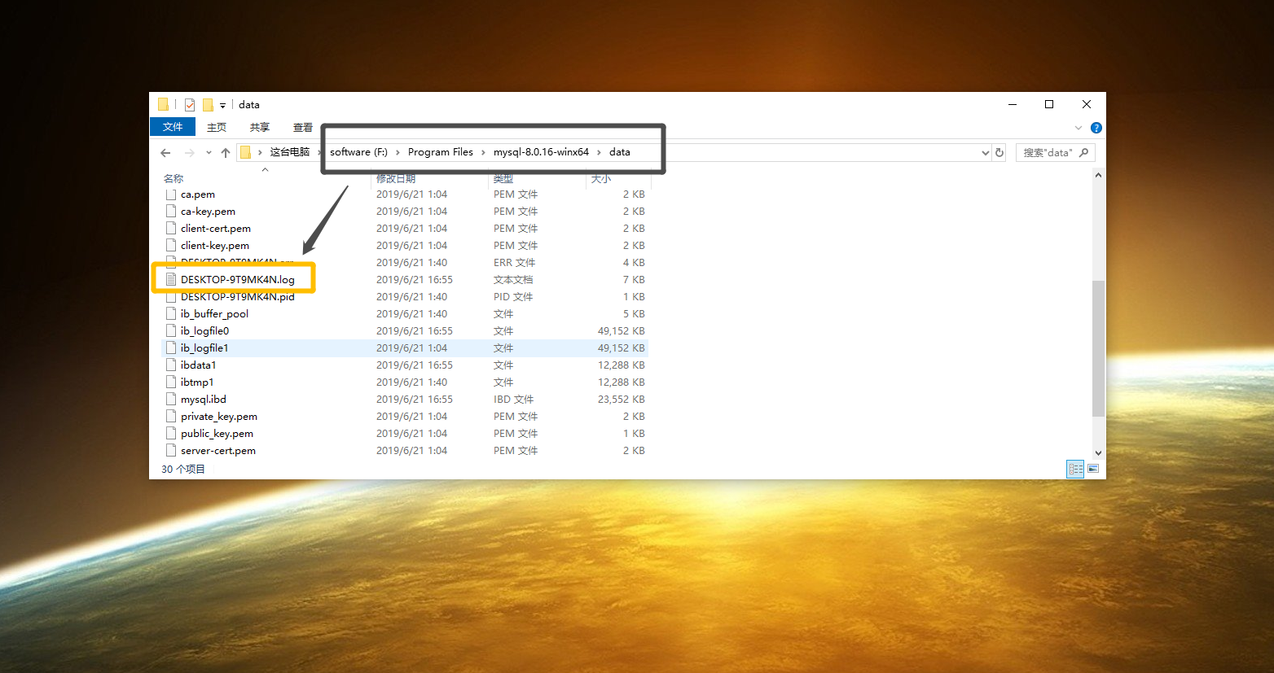Click the file icon of ib_buffer_pool

point(171,313)
